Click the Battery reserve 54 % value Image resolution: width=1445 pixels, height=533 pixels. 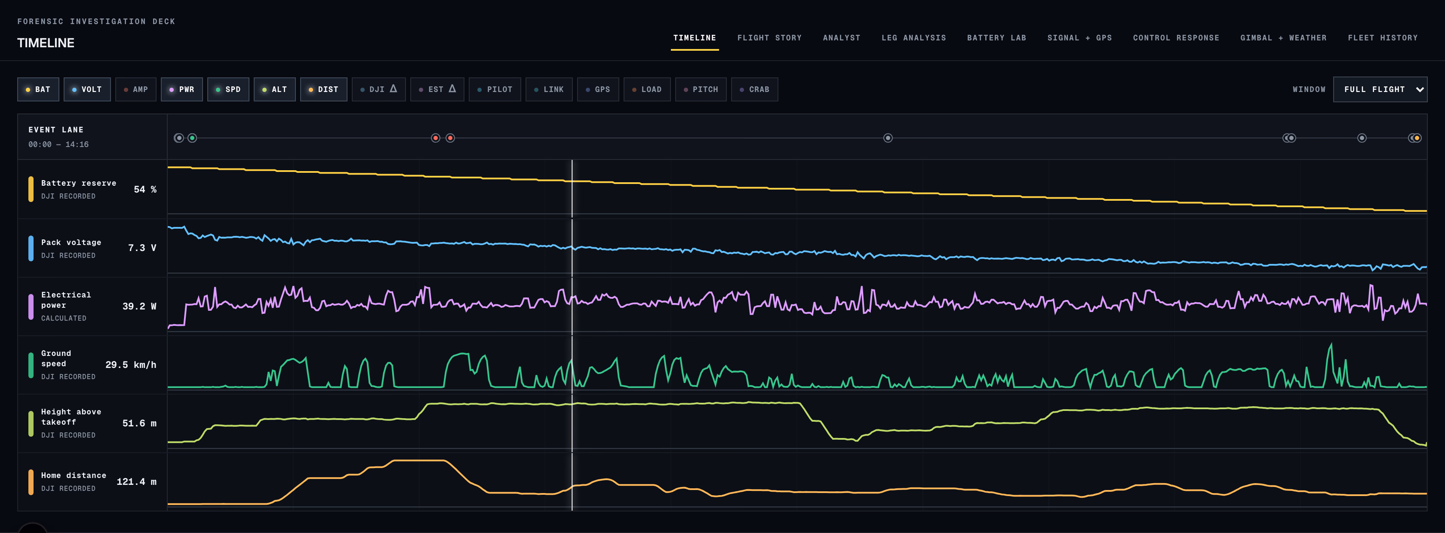(x=145, y=190)
